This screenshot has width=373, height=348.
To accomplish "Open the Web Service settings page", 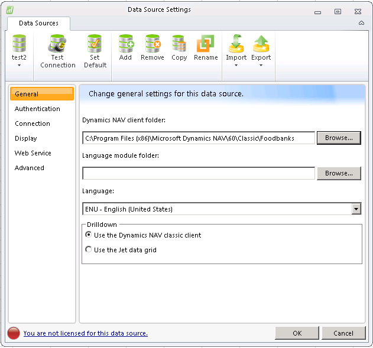I will pyautogui.click(x=33, y=153).
